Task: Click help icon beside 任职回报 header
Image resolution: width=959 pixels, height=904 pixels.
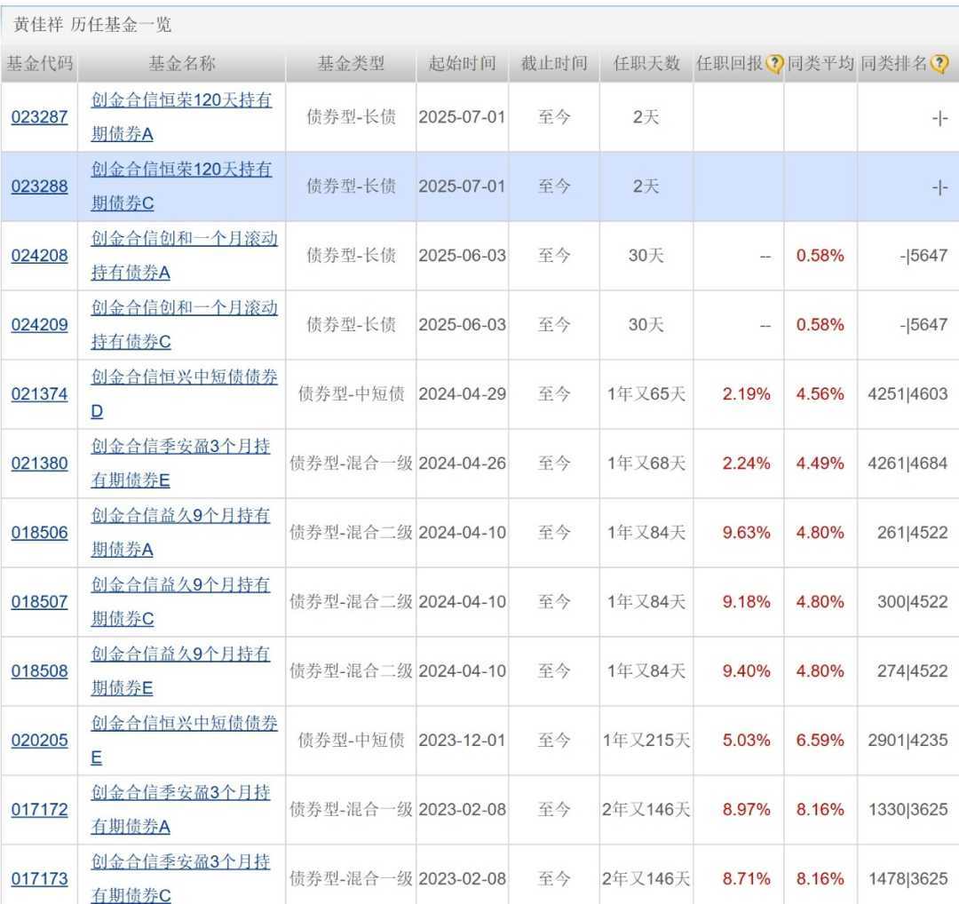Action: [774, 64]
